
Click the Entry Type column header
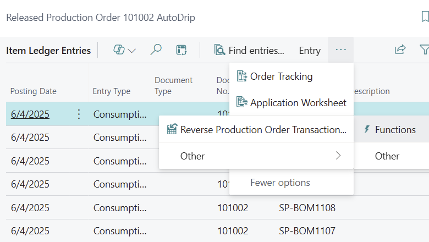coord(111,91)
